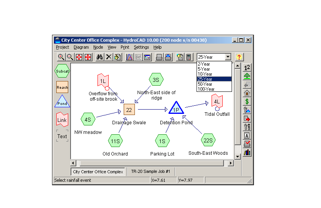321x208 pixels.
Task: Click the letter A page icon
Action: 247,136
